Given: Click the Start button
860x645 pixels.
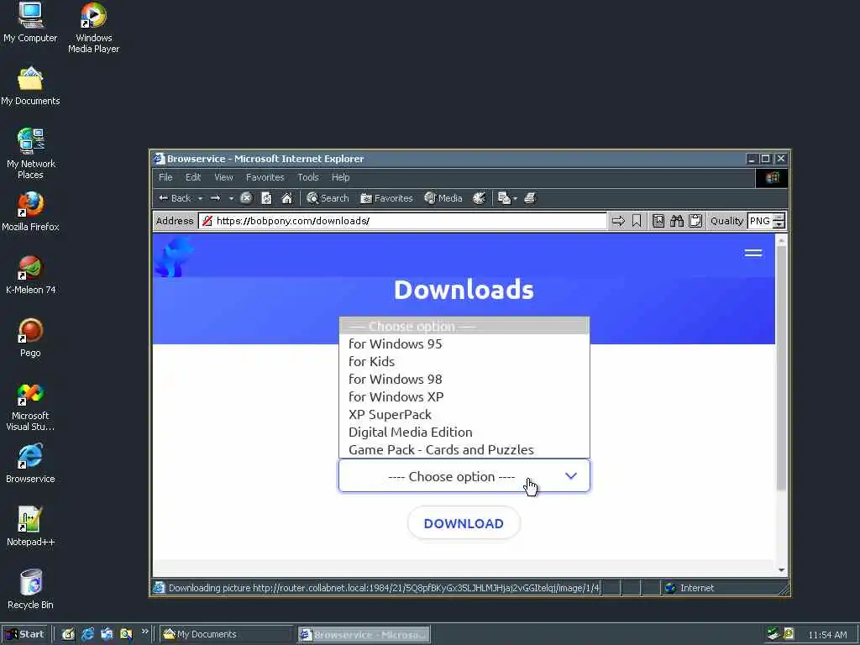Looking at the screenshot, I should 25,634.
